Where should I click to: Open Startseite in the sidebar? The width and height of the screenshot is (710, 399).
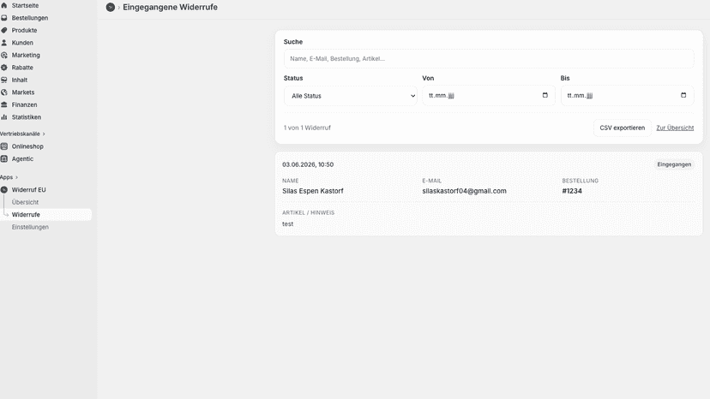tap(25, 5)
